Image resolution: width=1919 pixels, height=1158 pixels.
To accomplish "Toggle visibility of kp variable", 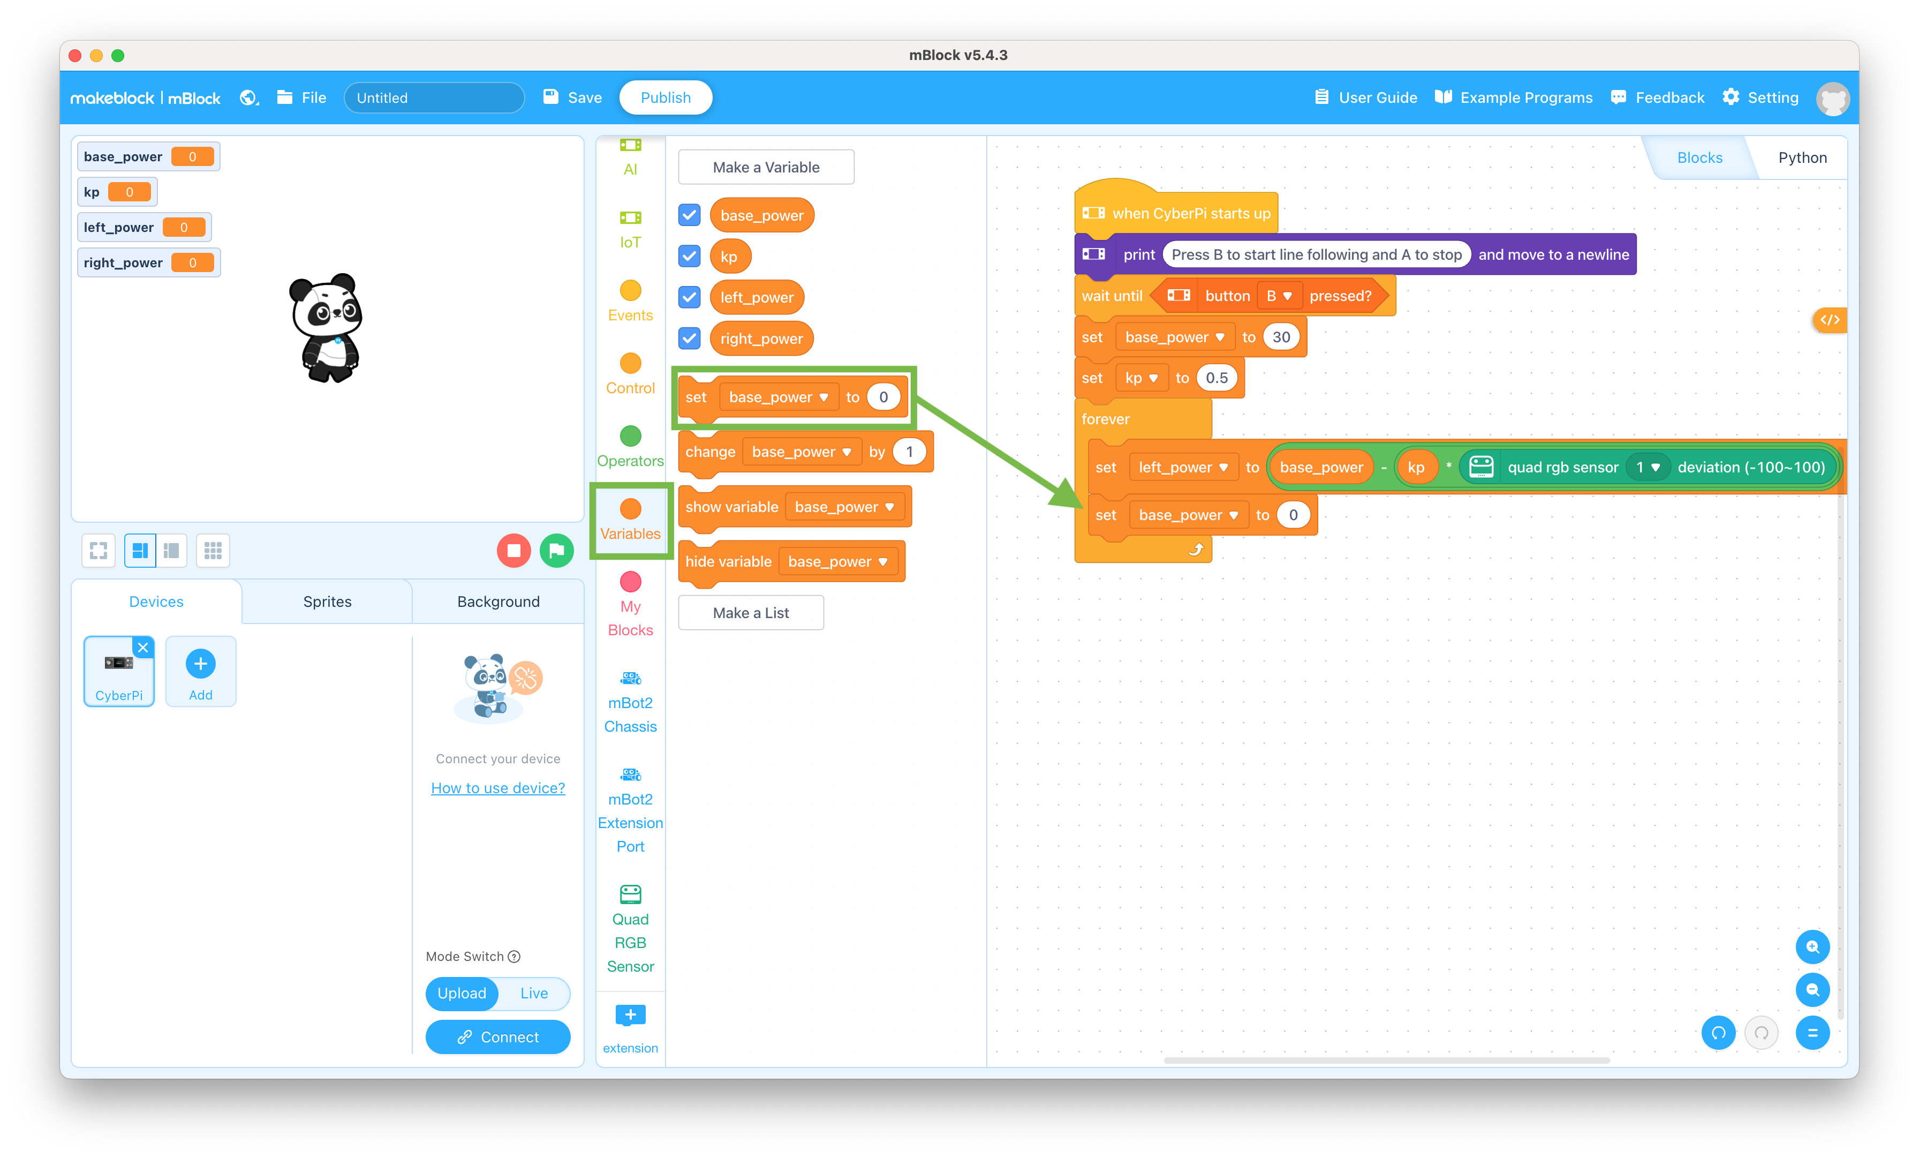I will click(690, 256).
